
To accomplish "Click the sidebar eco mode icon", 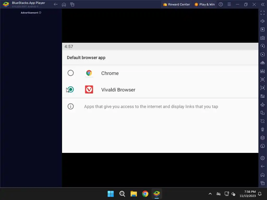I will point(263,121).
